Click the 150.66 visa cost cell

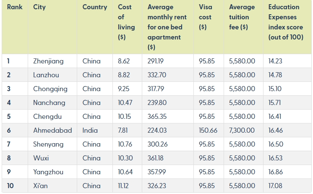(208, 131)
